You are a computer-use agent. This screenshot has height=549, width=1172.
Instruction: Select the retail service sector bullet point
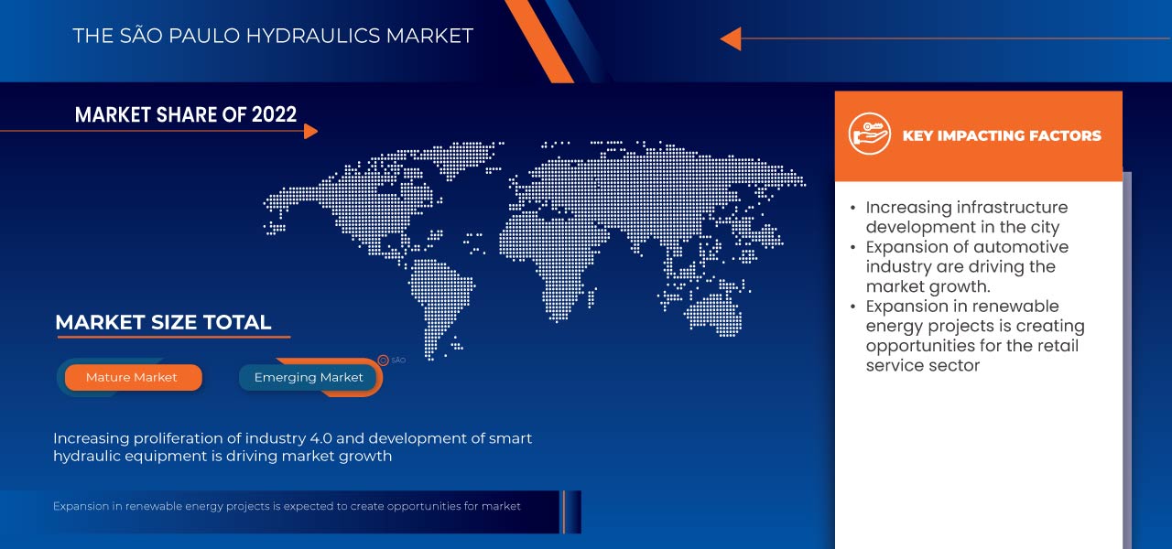click(974, 336)
